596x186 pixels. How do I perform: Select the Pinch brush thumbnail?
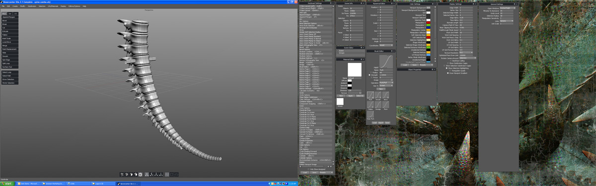386,105
